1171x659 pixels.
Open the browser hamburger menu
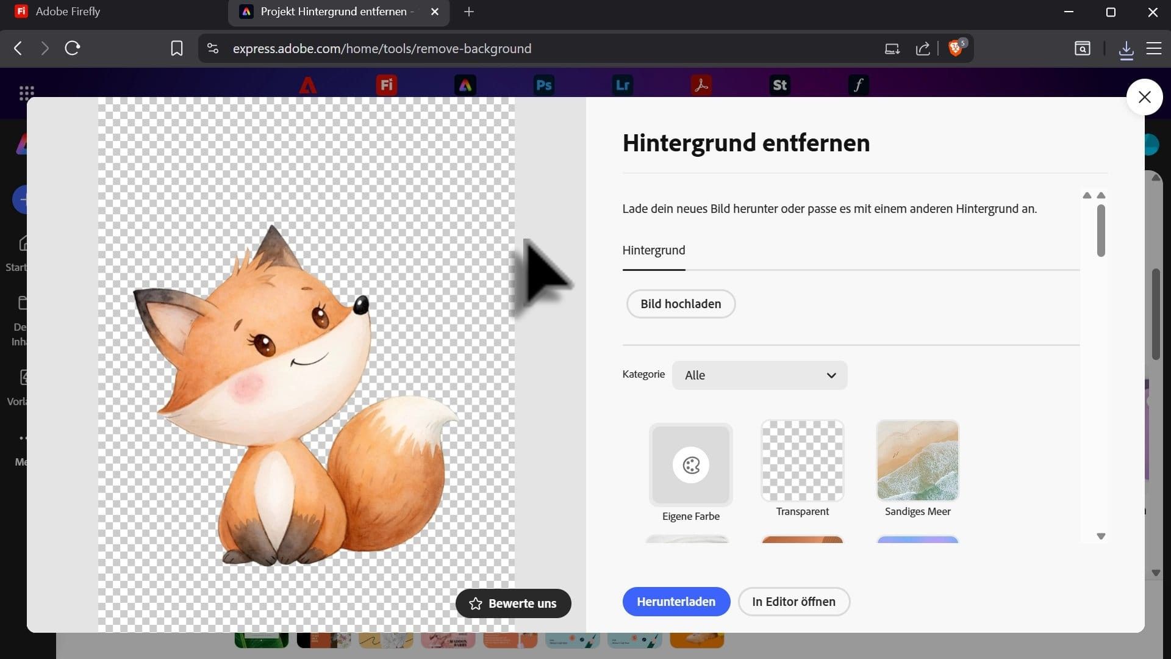click(x=1154, y=49)
